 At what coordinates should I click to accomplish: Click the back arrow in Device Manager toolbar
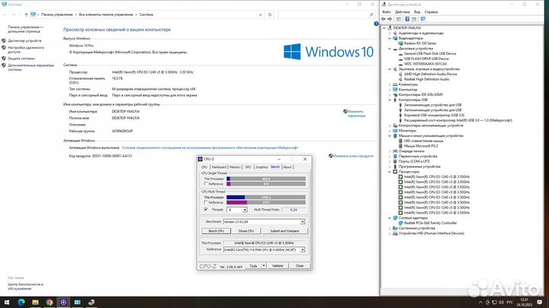[384, 19]
